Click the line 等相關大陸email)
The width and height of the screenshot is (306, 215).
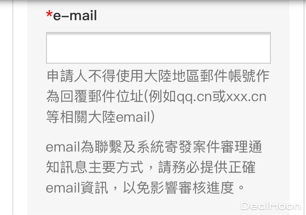(101, 117)
